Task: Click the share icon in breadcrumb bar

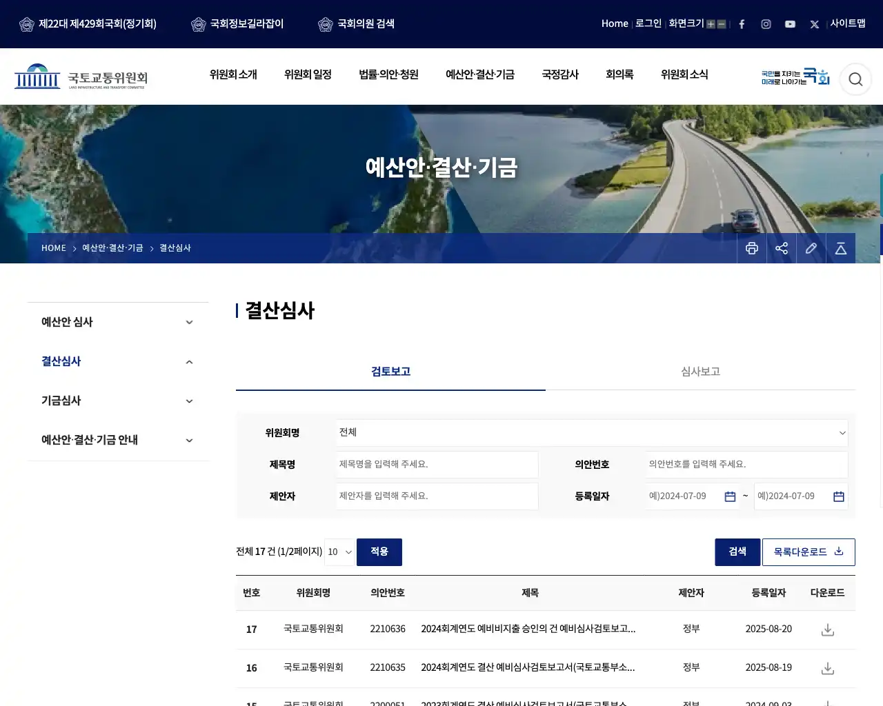Action: (x=782, y=248)
